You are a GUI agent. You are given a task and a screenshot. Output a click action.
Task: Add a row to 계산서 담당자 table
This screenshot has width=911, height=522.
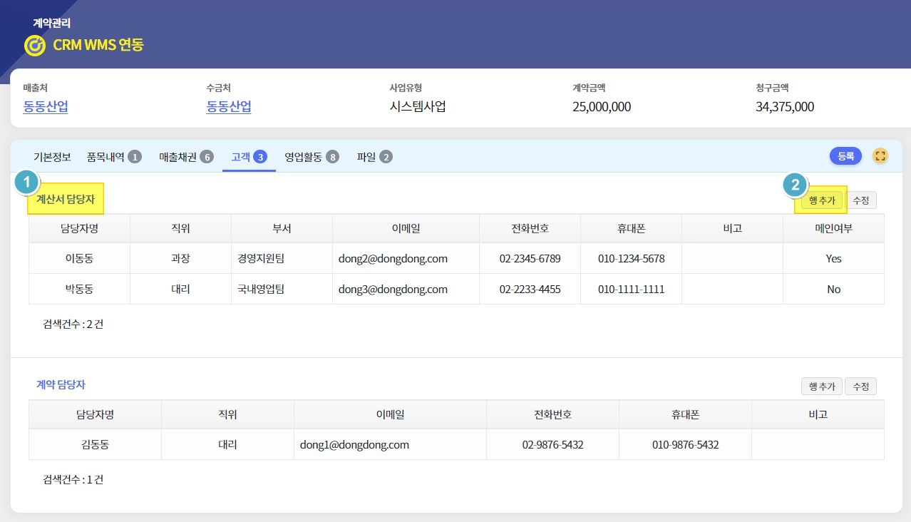click(822, 200)
